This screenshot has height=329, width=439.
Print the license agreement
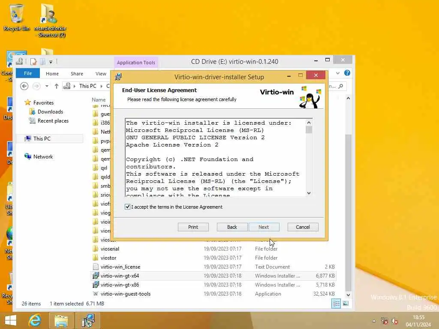click(193, 227)
